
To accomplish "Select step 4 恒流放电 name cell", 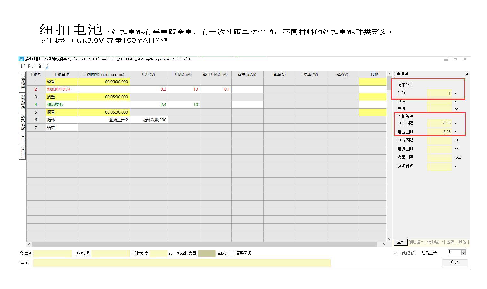I will (x=62, y=105).
